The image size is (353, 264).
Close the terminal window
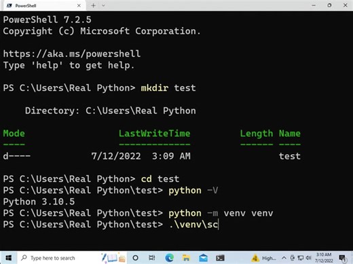click(x=346, y=5)
